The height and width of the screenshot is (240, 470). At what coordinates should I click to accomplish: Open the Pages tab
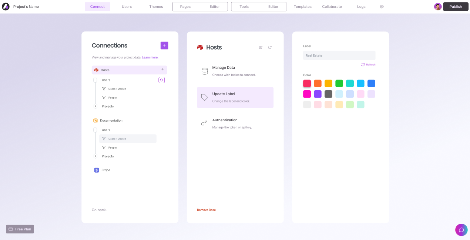click(185, 7)
